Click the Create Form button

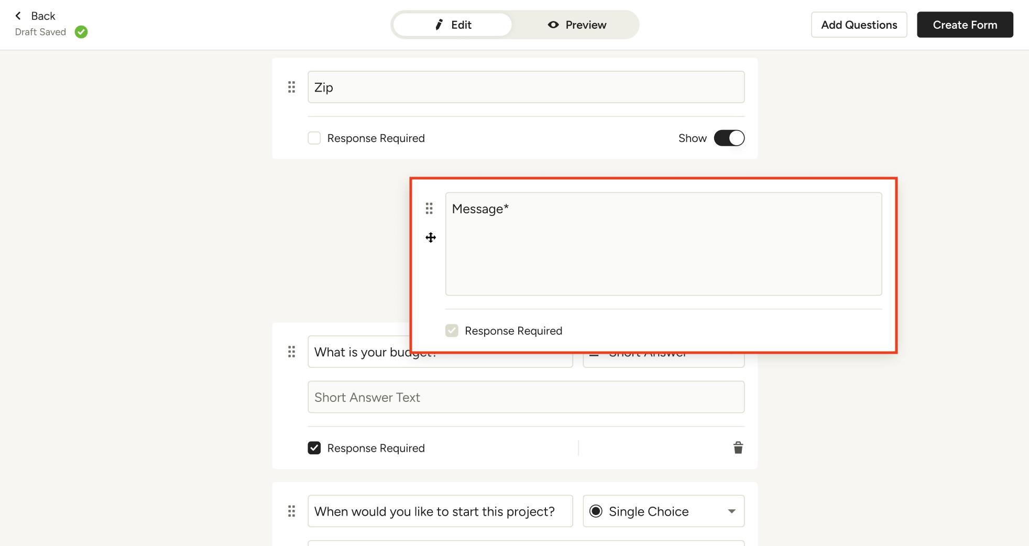[x=965, y=25]
